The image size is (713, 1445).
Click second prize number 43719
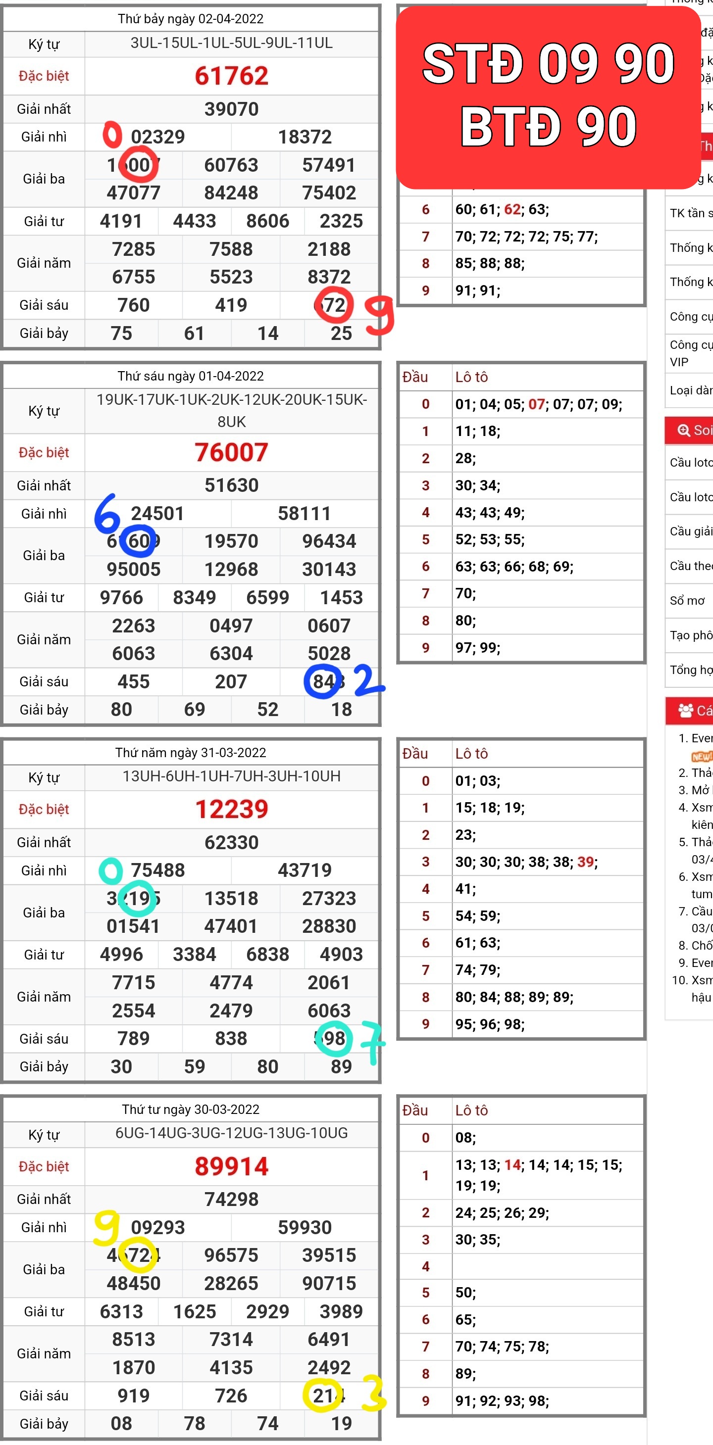click(x=305, y=870)
